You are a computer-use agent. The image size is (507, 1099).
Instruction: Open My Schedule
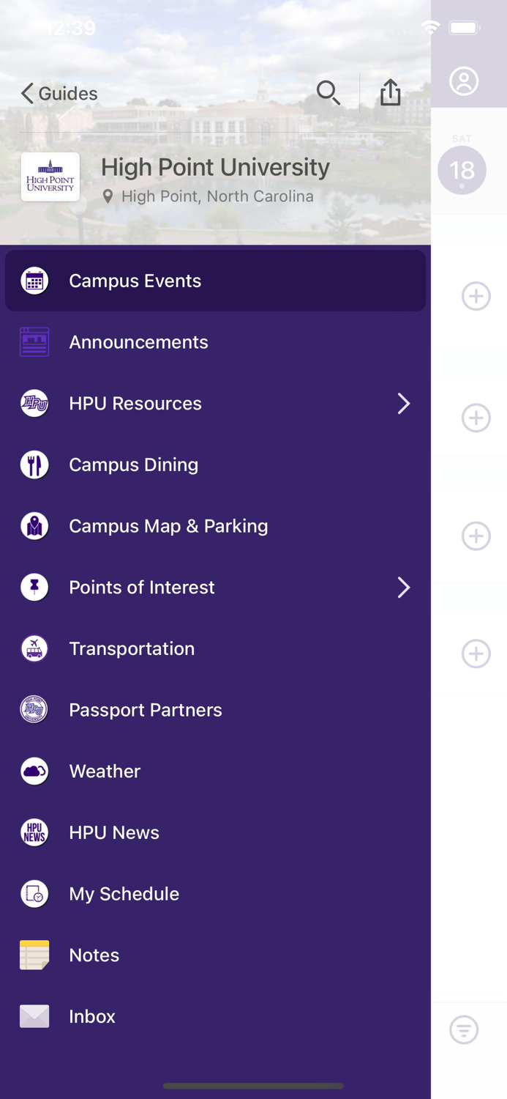coord(34,893)
